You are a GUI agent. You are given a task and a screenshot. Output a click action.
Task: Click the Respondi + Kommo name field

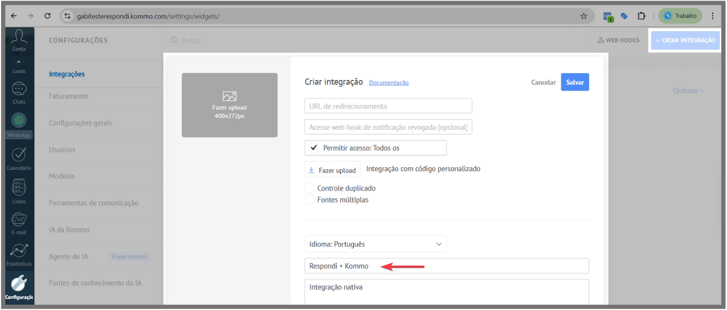coord(447,266)
